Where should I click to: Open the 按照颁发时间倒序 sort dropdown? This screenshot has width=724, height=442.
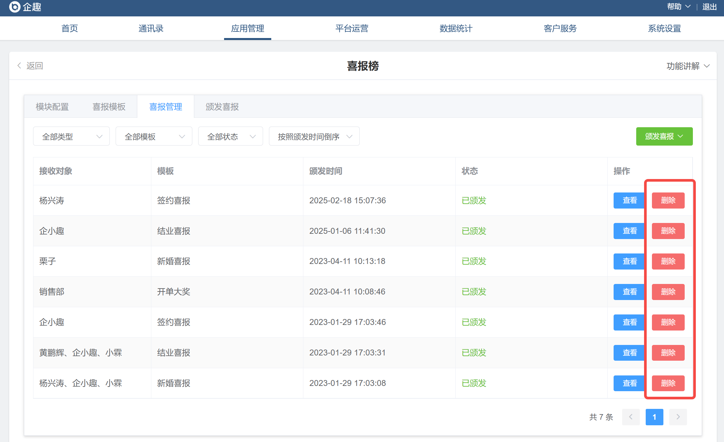point(314,136)
